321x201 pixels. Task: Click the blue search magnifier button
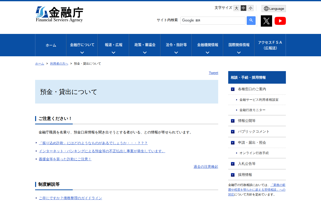point(251,21)
